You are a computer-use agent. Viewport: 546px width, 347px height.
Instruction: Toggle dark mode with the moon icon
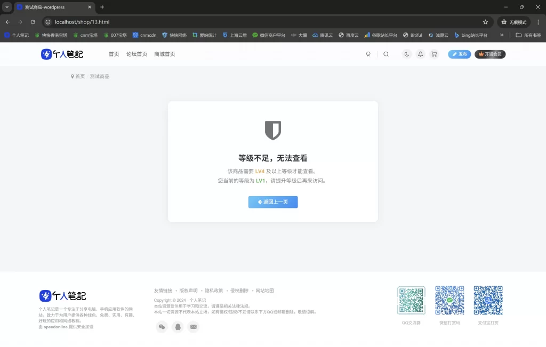click(407, 54)
